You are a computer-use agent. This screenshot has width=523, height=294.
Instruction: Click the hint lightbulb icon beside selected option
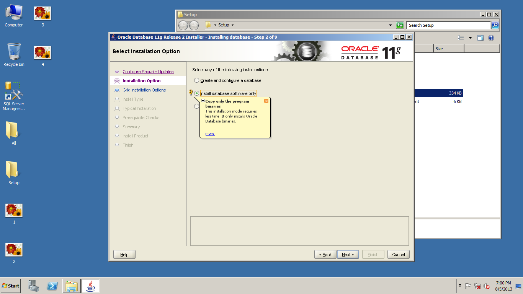(191, 93)
